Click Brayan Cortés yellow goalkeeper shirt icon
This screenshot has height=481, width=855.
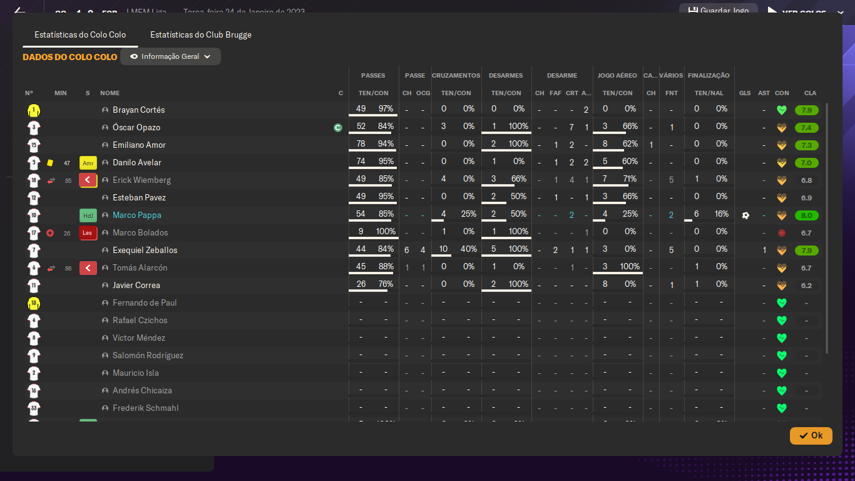[x=34, y=111]
